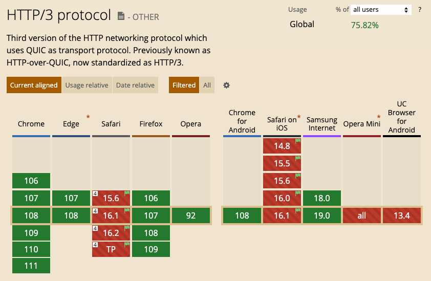Screen dimensions: 431x281
Task: Open the all users dropdown
Action: pos(381,10)
